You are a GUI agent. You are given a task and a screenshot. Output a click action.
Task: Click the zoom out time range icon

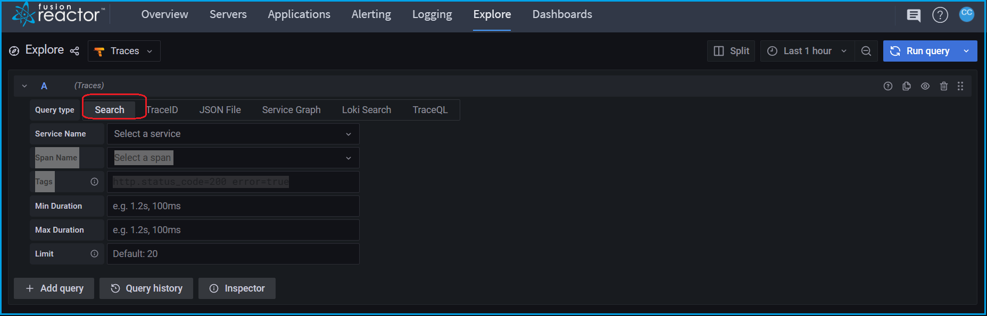pos(866,51)
